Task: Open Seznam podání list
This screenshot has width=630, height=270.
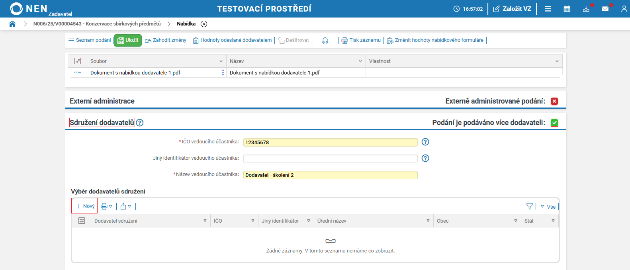Action: pyautogui.click(x=90, y=40)
